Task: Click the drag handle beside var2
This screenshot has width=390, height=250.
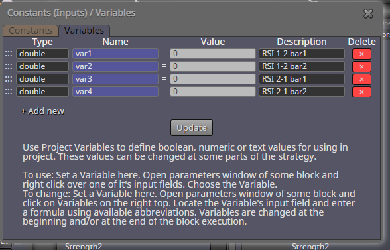Action: pos(9,66)
